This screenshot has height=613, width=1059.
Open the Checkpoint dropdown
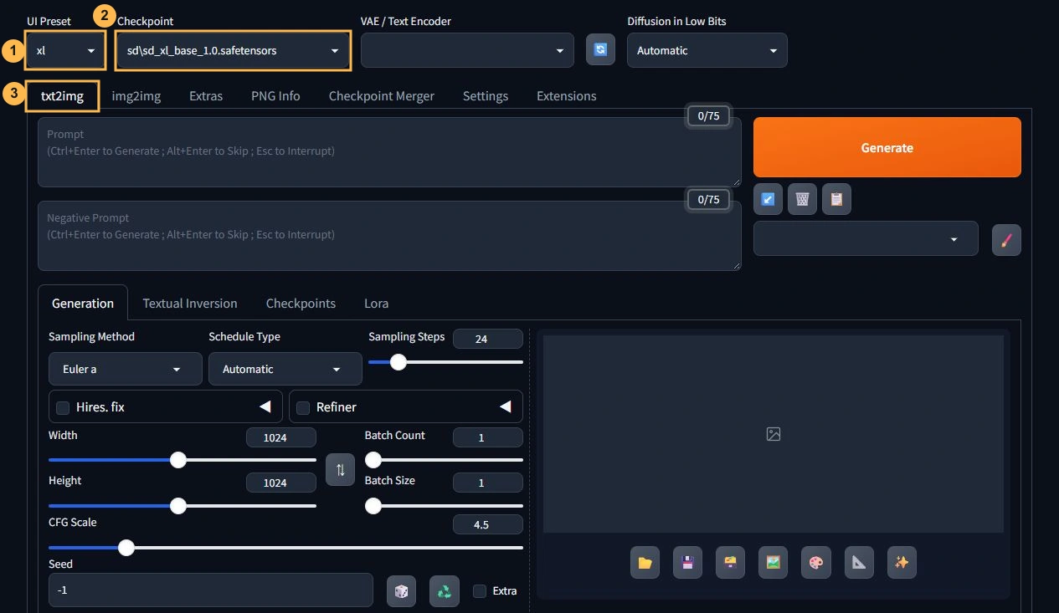pos(233,50)
